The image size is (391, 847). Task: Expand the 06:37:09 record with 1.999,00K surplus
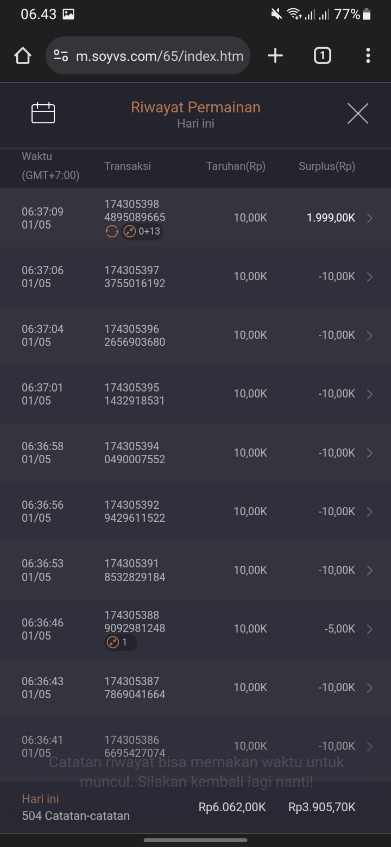tap(370, 218)
